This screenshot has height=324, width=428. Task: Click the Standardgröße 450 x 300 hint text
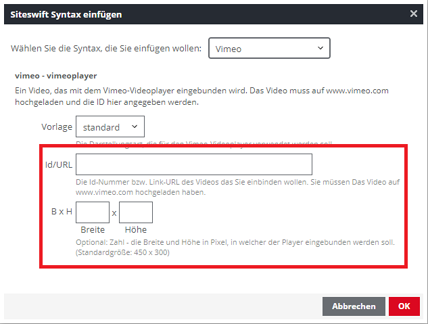tap(122, 253)
